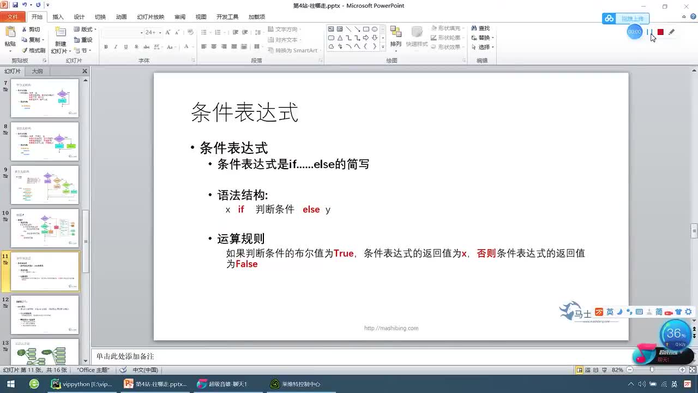Viewport: 698px width, 393px height.
Task: Click the decrease font size icon
Action: pos(177,33)
